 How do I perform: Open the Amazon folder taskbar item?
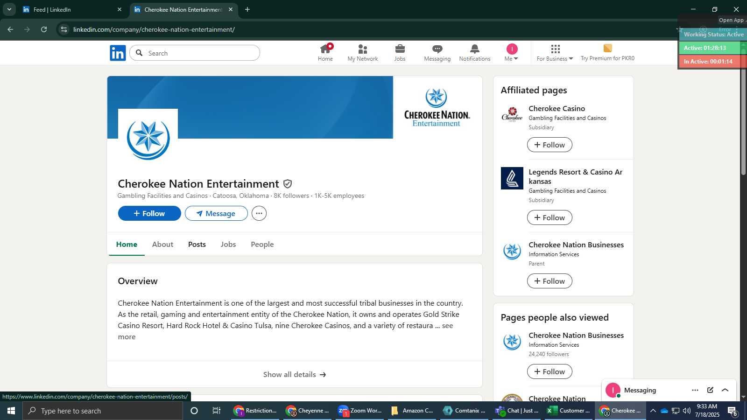click(412, 411)
